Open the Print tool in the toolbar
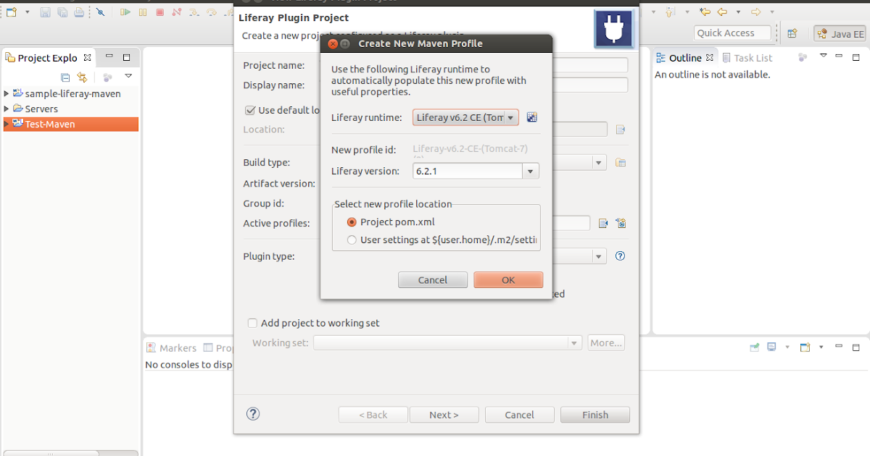Screen dimensions: 870x456 79,12
